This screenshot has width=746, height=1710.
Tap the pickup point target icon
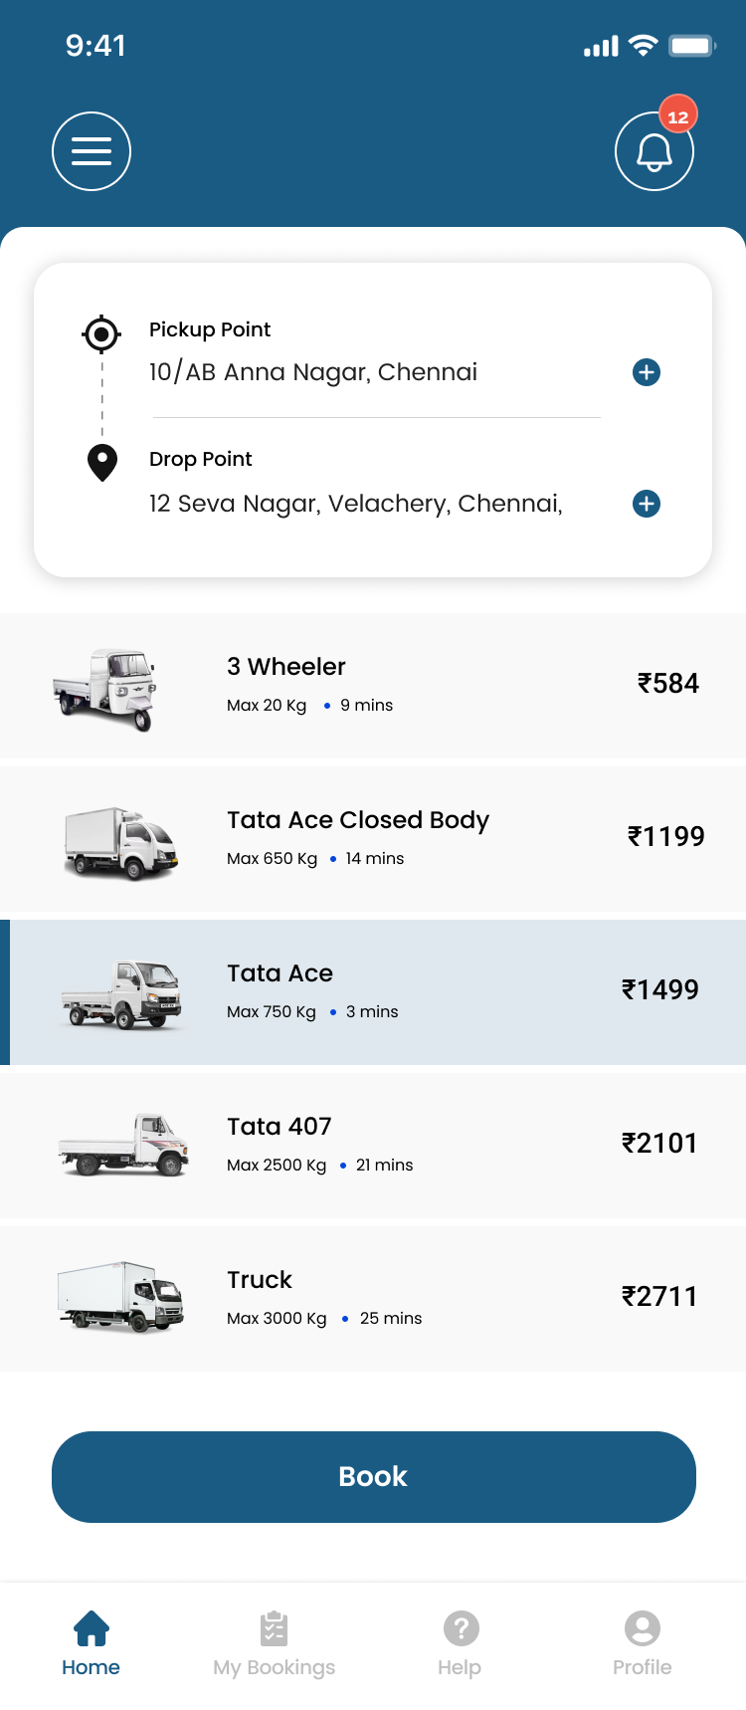point(101,334)
